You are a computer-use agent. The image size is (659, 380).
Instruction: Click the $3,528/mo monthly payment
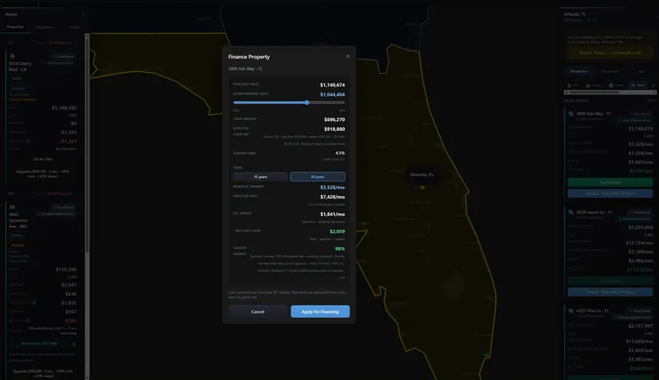coord(333,188)
